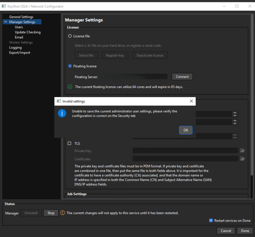Cancel the configurator changes

point(226,231)
